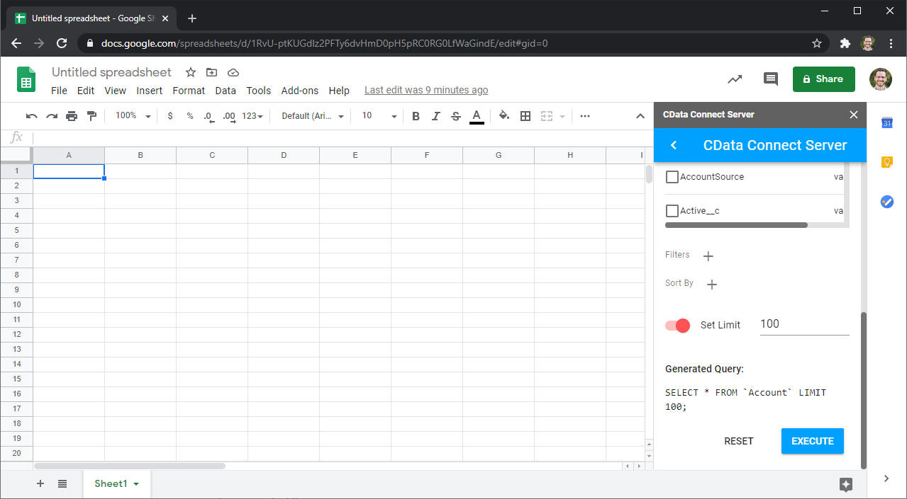Open the Add-ons menu
Viewport: 907px width, 499px height.
pos(300,91)
